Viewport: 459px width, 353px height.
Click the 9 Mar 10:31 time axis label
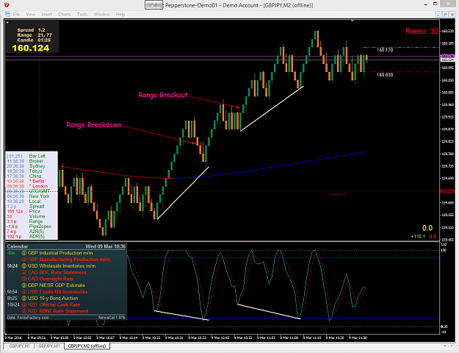click(174, 338)
